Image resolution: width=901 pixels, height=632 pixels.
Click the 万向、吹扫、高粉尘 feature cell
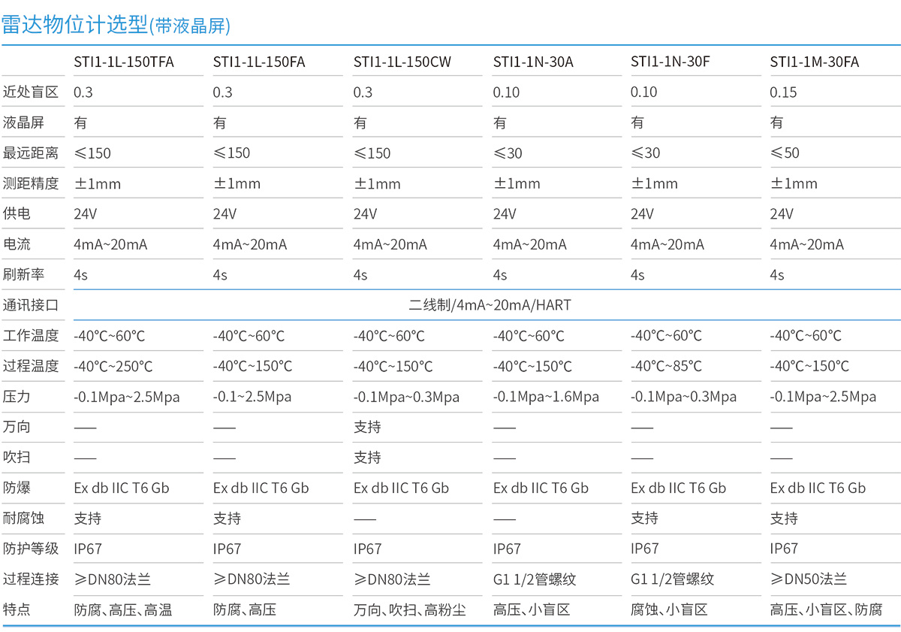click(x=410, y=609)
